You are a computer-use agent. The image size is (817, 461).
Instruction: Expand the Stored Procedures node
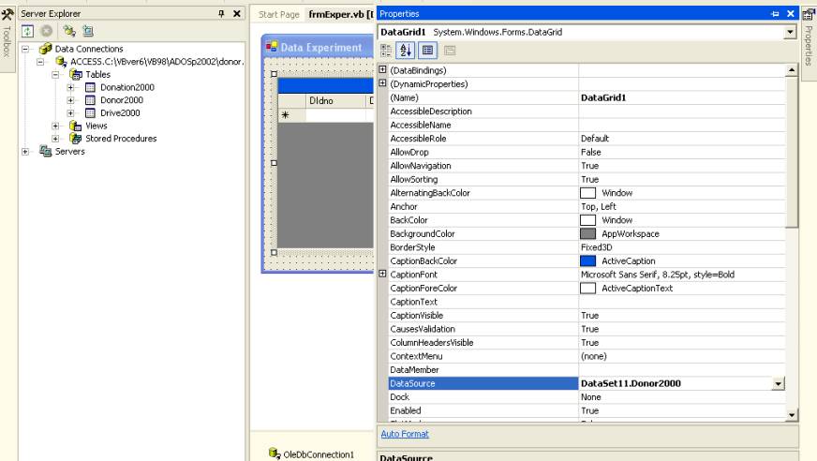click(x=55, y=139)
